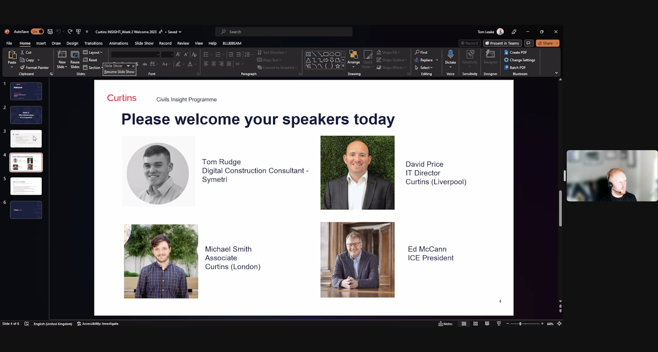
Task: Open the Share button dropdown arrow
Action: coord(557,43)
